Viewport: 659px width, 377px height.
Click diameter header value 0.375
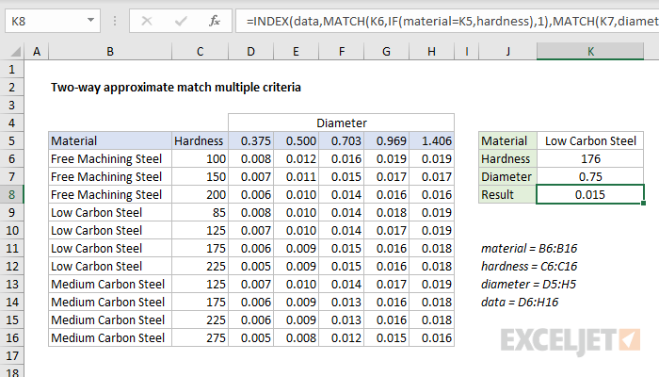(x=251, y=141)
